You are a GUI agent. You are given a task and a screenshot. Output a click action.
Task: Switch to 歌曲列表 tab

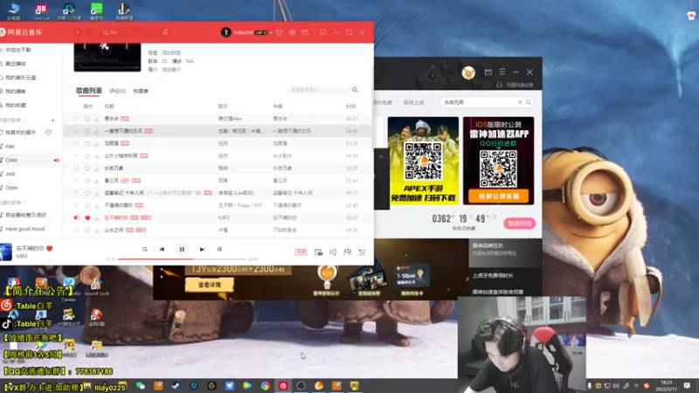click(89, 91)
